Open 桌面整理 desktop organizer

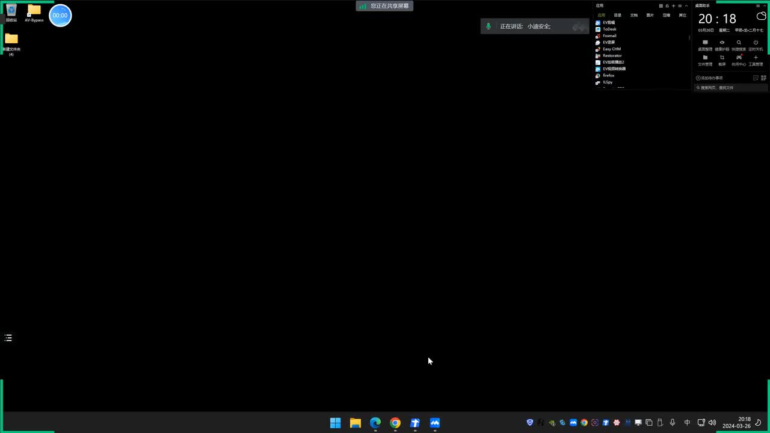point(705,45)
